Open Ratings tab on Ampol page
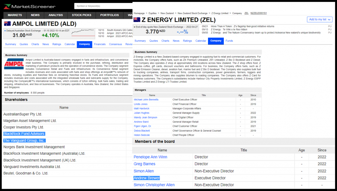 coord(57,44)
